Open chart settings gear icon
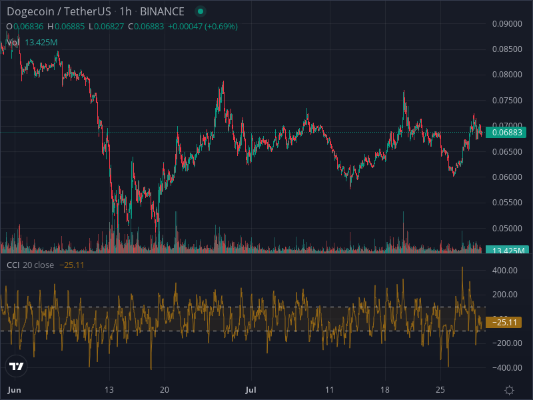This screenshot has height=400, width=533. pos(509,390)
